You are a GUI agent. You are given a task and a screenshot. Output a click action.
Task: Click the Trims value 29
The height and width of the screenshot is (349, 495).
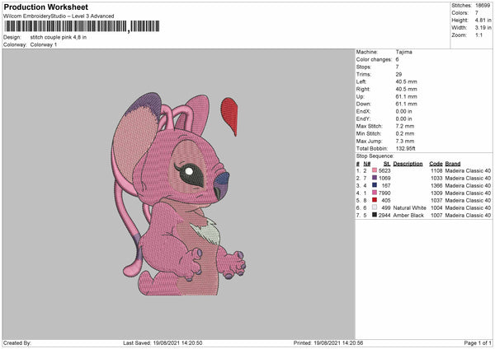(398, 74)
